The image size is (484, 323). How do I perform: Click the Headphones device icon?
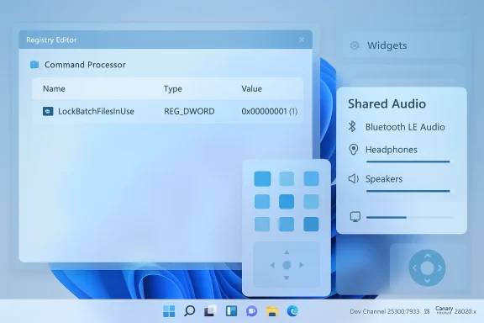[354, 150]
